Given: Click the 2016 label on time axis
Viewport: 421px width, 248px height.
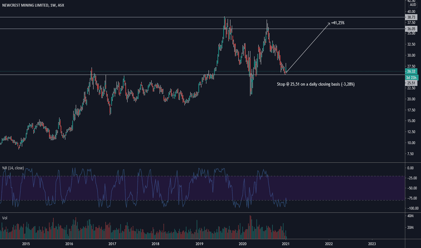Looking at the screenshot, I should pyautogui.click(x=69, y=243).
